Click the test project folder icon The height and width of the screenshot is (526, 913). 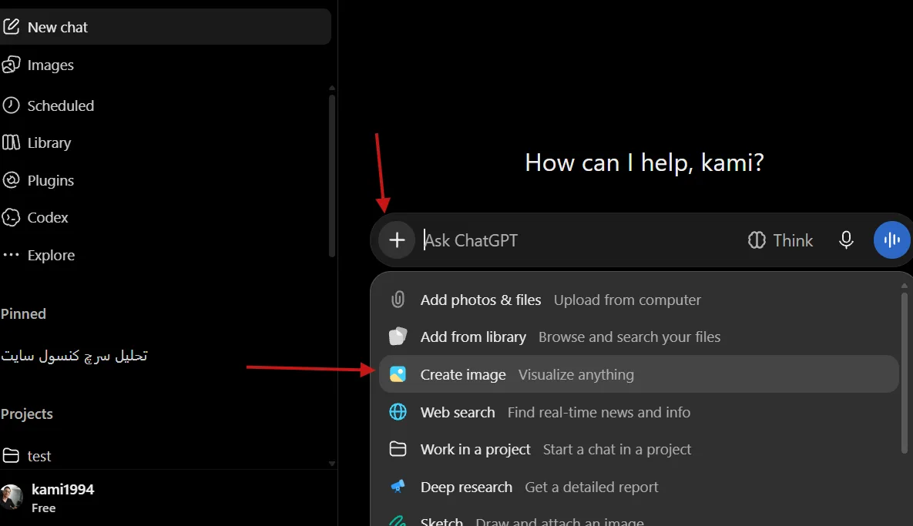11,456
